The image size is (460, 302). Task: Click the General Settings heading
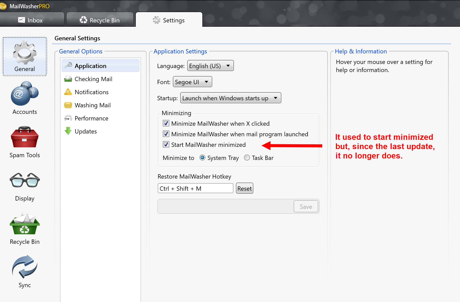coord(77,38)
